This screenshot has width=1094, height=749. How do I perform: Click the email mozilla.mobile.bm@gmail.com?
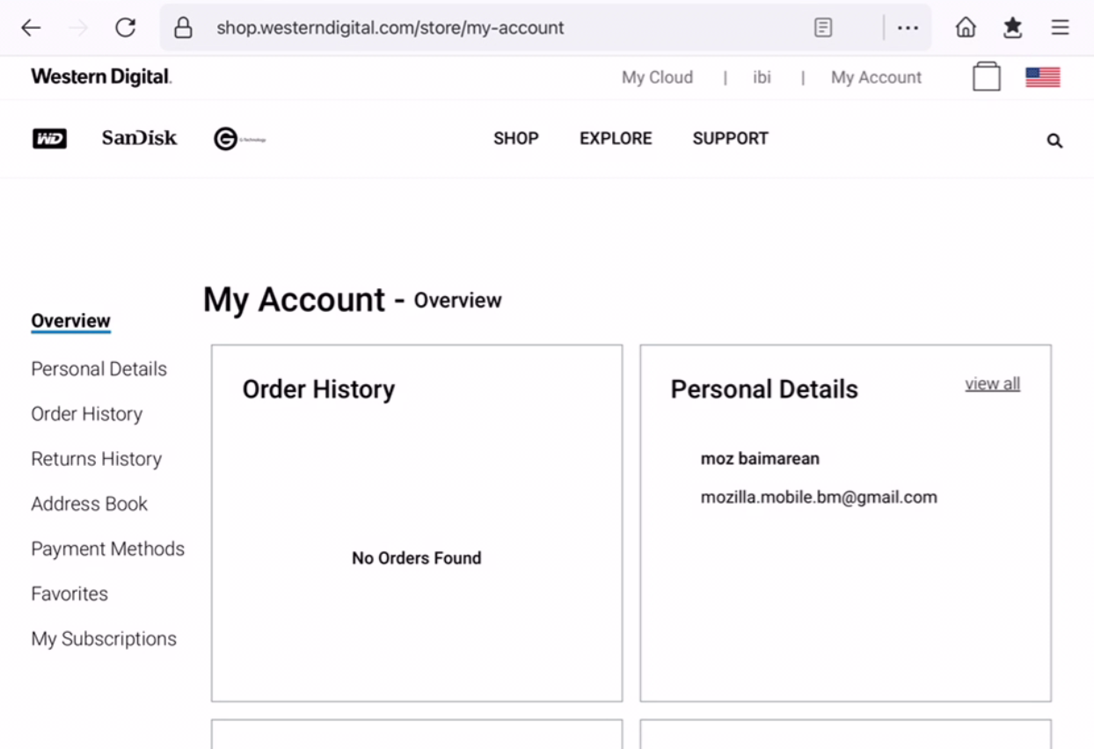(819, 498)
